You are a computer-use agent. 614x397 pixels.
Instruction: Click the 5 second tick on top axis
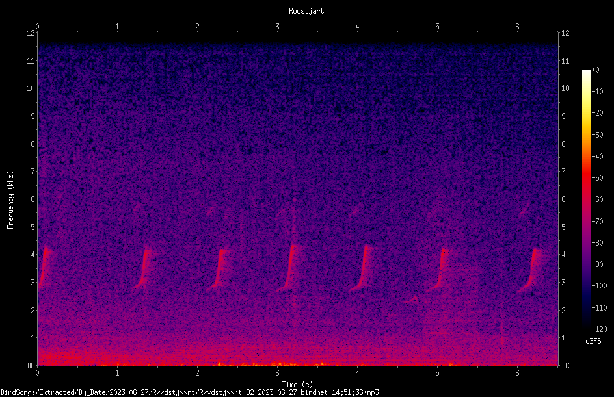tap(437, 27)
